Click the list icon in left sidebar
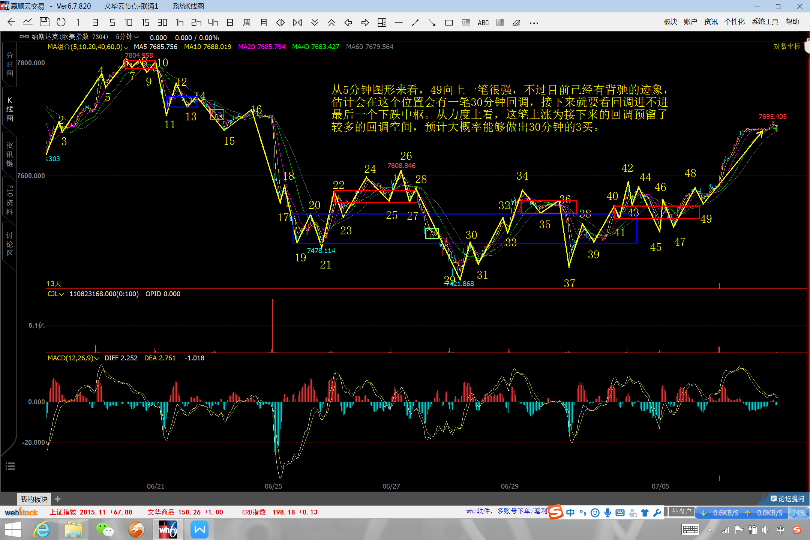The image size is (810, 540). coord(10,466)
